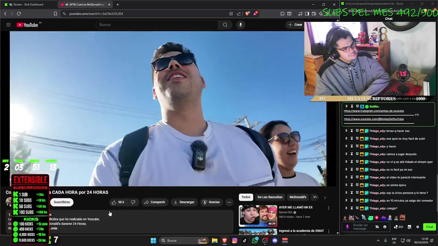Open the chat shop storefront icon

[x=409, y=227]
